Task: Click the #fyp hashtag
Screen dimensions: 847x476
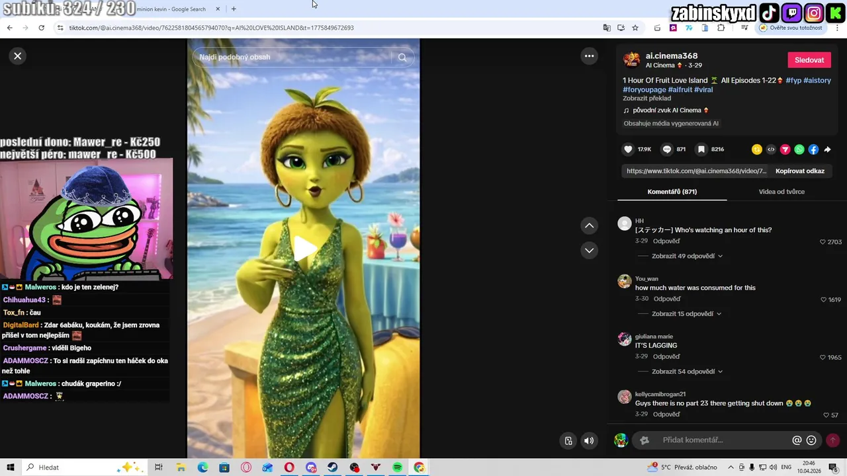Action: 793,80
